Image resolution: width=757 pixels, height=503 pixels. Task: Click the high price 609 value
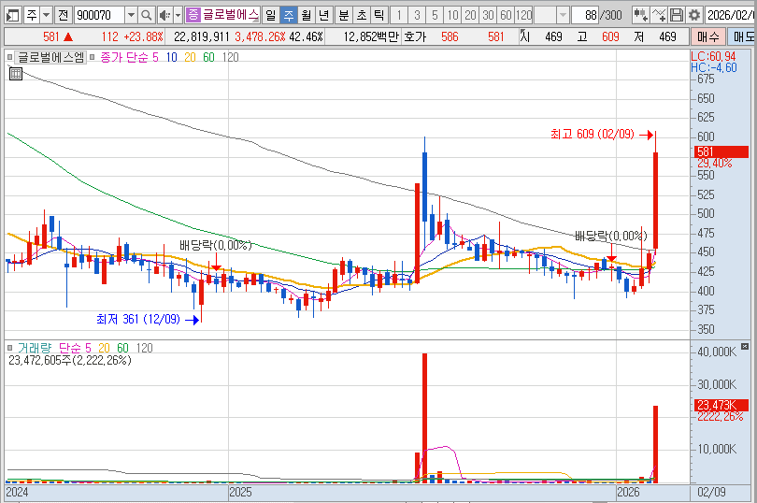pyautogui.click(x=610, y=36)
